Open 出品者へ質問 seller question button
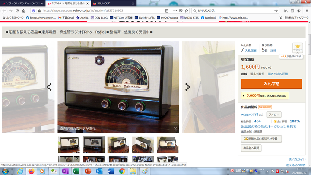The width and height of the screenshot is (311, 175). (251, 148)
